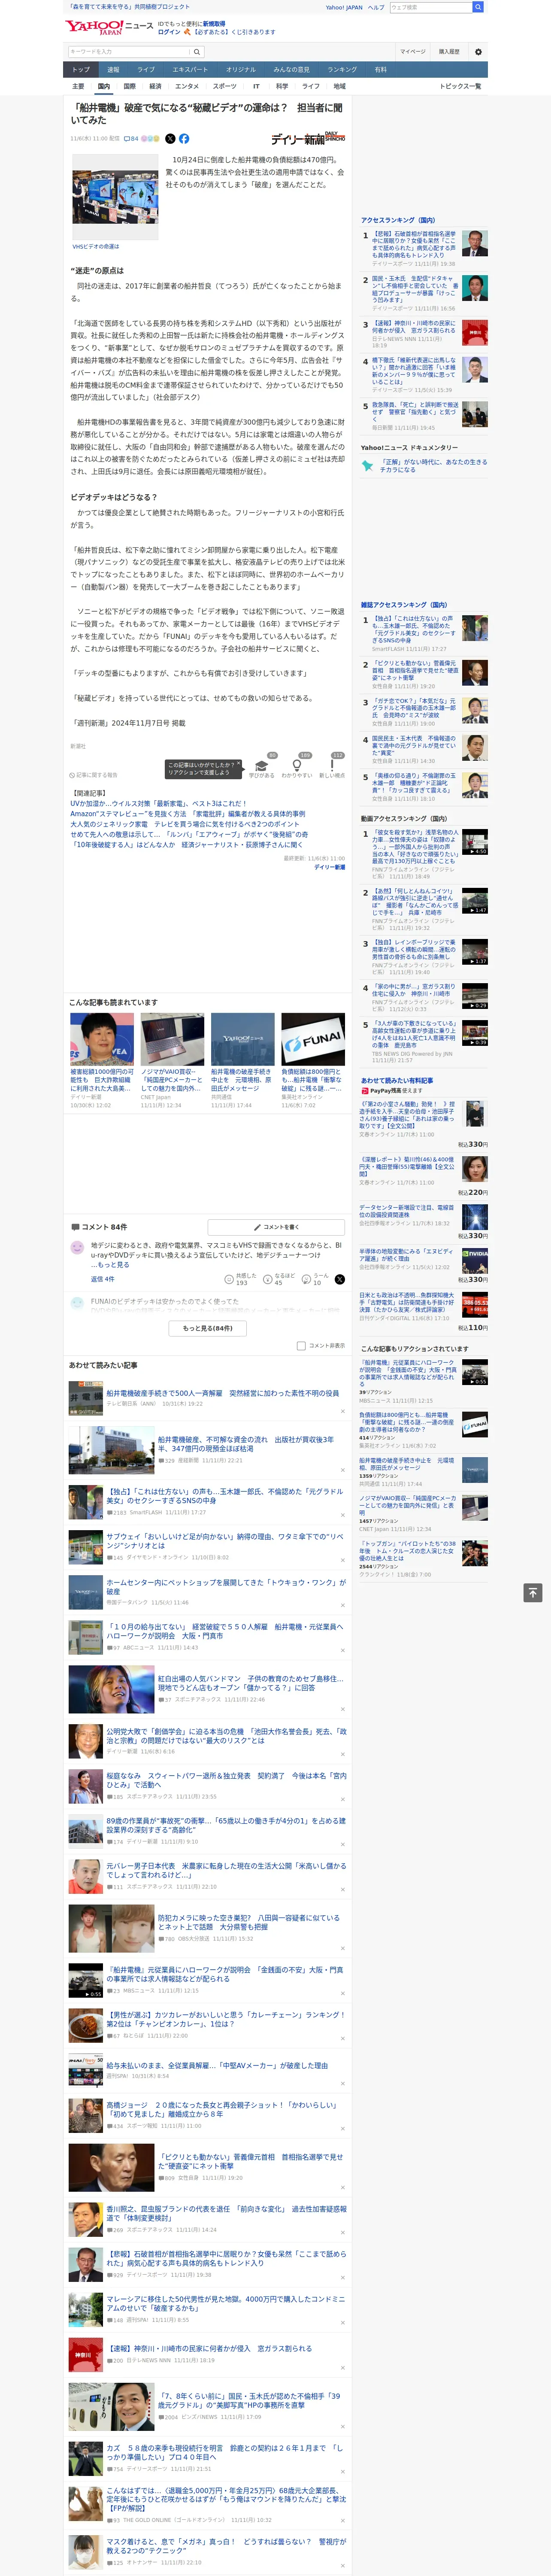551x2576 pixels.
Task: Open the IT category
Action: (256, 86)
